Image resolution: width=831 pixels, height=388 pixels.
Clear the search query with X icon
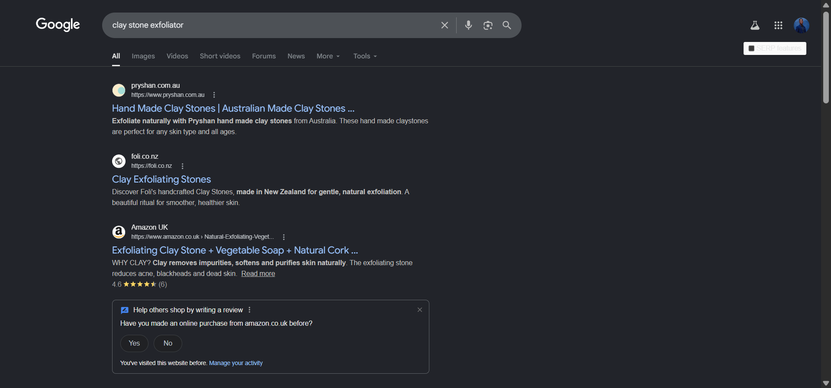444,25
